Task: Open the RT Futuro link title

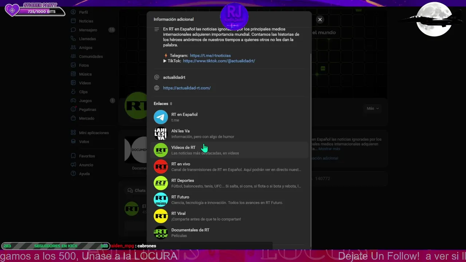Action: click(180, 197)
